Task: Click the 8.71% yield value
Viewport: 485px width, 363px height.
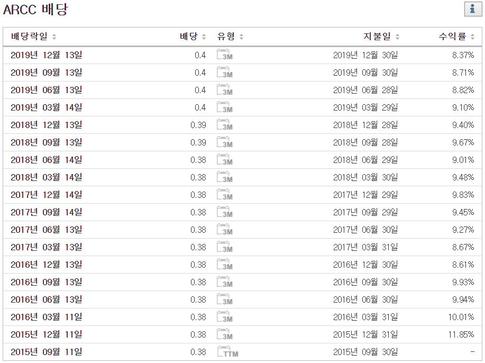Action: pyautogui.click(x=463, y=72)
